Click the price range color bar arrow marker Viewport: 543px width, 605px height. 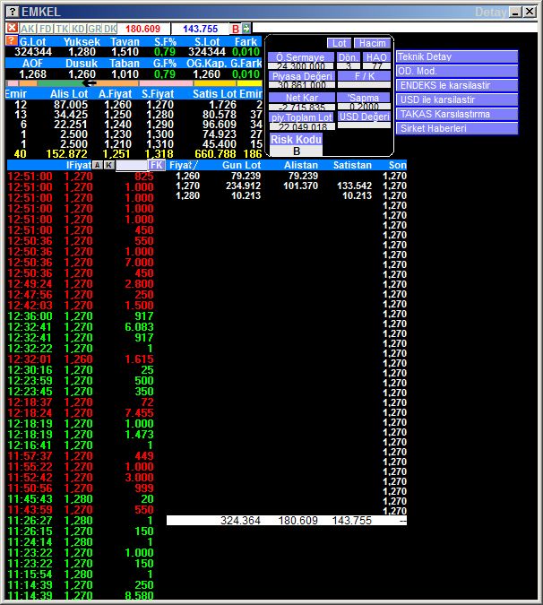tap(90, 83)
